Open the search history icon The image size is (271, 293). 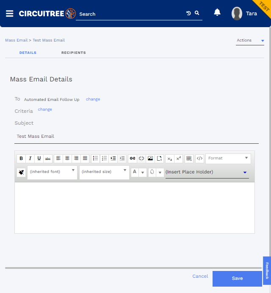[188, 13]
